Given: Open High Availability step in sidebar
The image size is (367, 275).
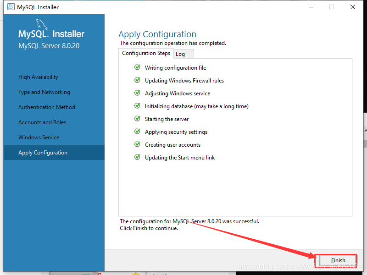Looking at the screenshot, I should pos(38,77).
